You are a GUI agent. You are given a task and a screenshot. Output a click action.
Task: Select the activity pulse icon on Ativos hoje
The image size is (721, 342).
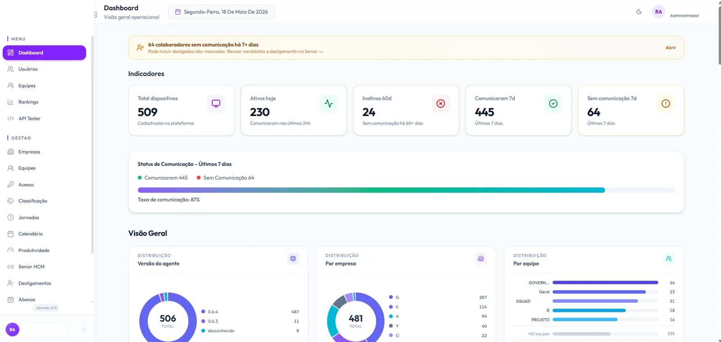pyautogui.click(x=329, y=104)
